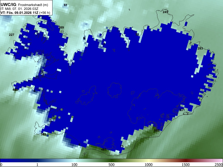The width and height of the screenshot is (223, 167).
Task: Click the title text 'UWC/IG: Frostmarkshæð (m)'
Action: pos(24,5)
